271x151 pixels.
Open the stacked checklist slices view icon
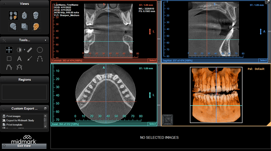click(x=25, y=27)
